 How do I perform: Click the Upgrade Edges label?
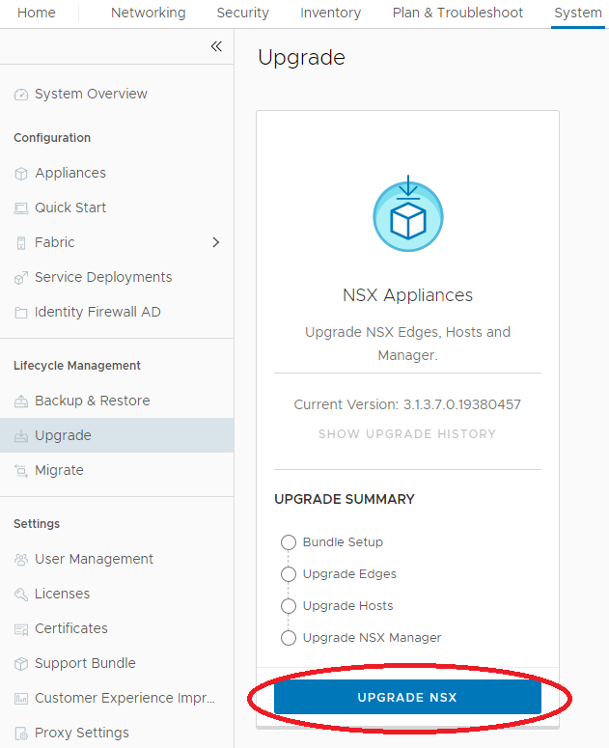pos(349,574)
